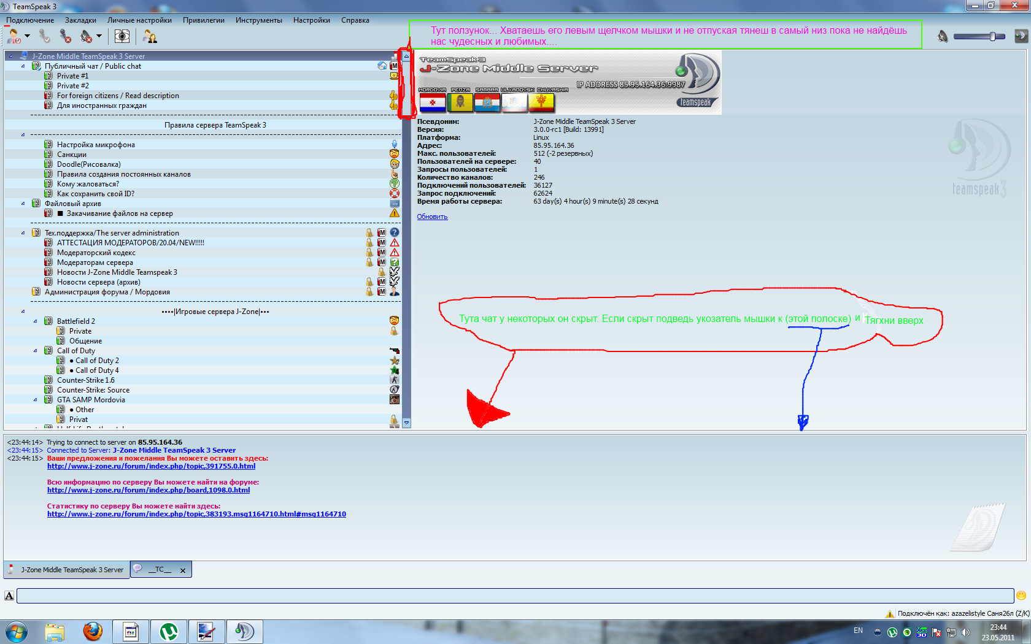
Task: Open the emoticon smiley picker
Action: [x=1021, y=596]
